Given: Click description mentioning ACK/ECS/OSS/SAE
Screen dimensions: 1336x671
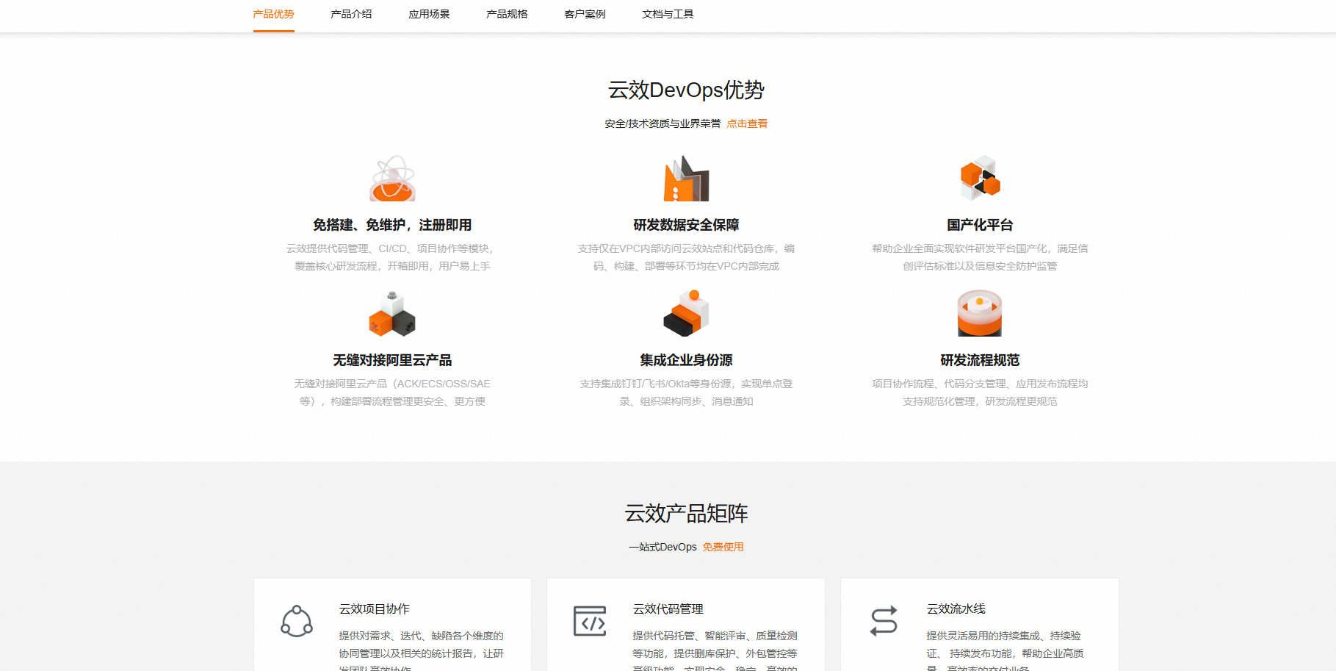Looking at the screenshot, I should click(x=392, y=392).
